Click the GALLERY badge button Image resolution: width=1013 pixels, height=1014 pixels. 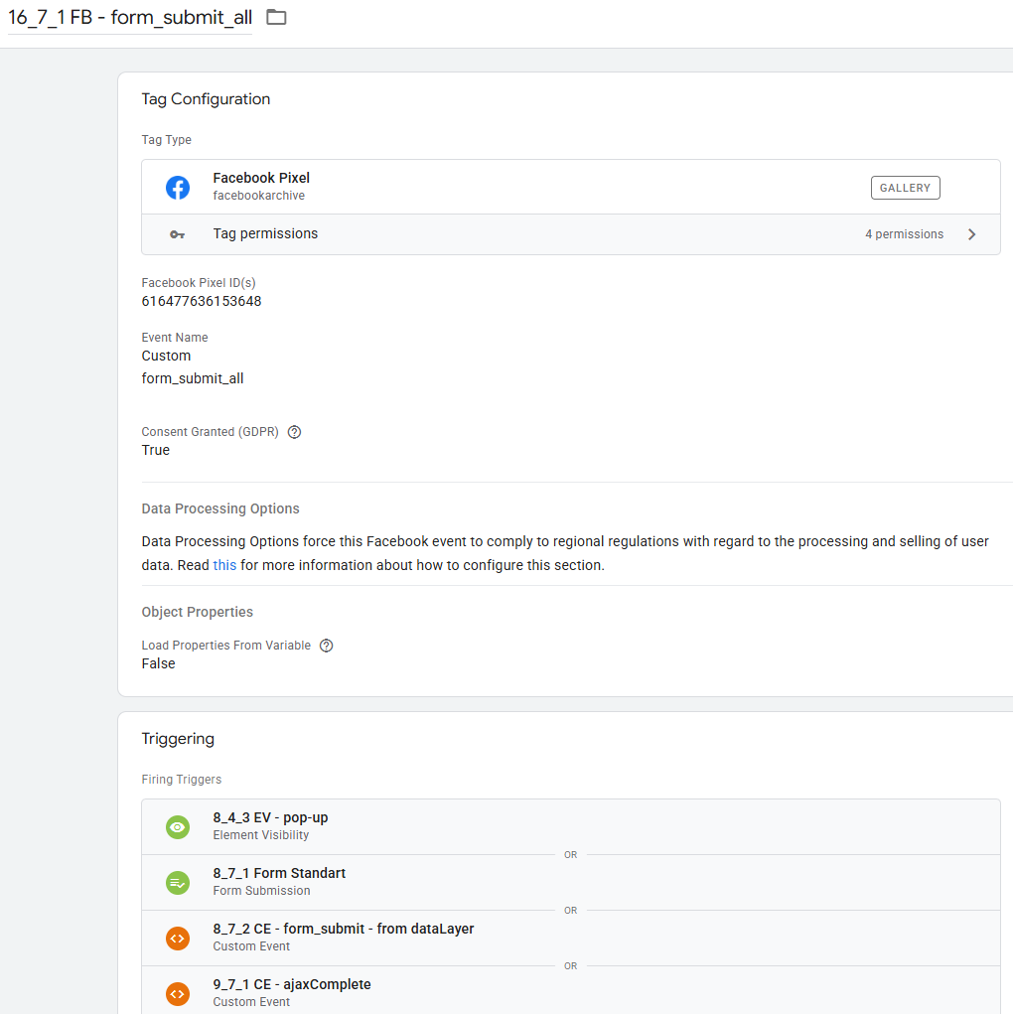click(x=905, y=188)
